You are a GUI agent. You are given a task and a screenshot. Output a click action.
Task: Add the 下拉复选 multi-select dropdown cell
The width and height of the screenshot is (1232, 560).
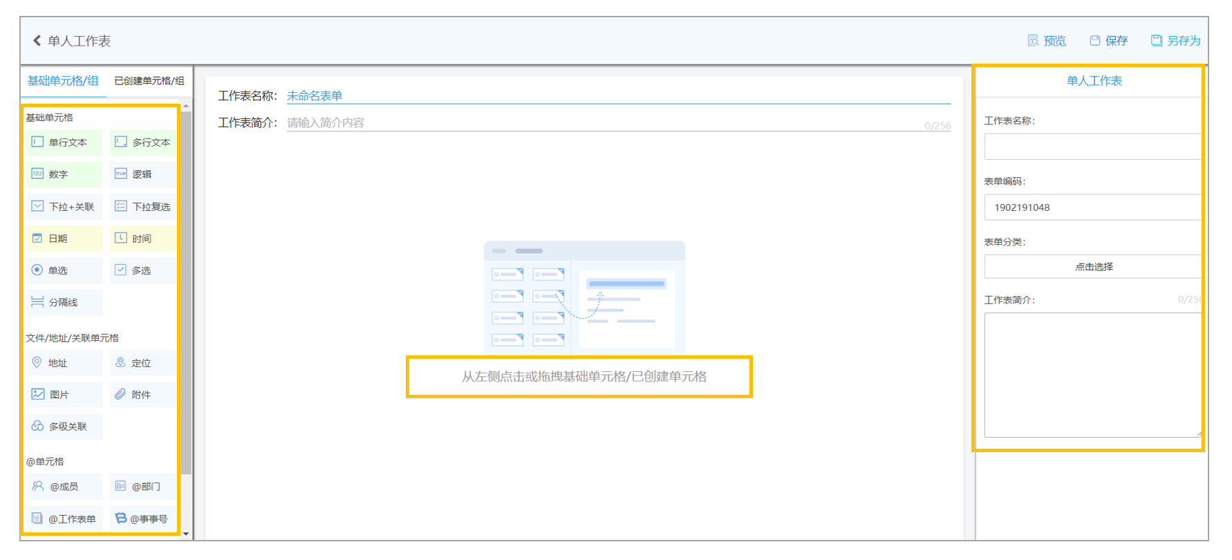pyautogui.click(x=142, y=206)
